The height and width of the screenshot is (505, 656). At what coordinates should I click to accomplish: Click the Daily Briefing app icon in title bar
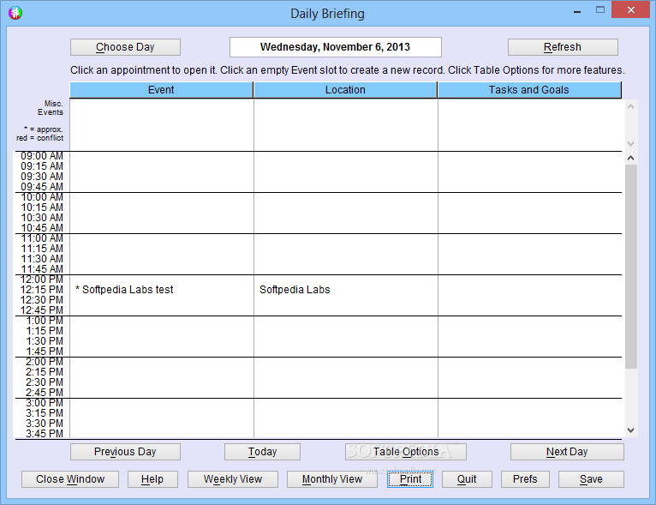tap(15, 13)
